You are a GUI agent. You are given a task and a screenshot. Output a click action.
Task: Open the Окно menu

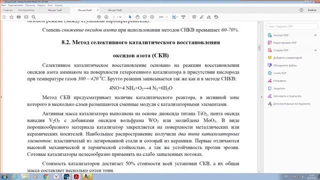pos(50,5)
